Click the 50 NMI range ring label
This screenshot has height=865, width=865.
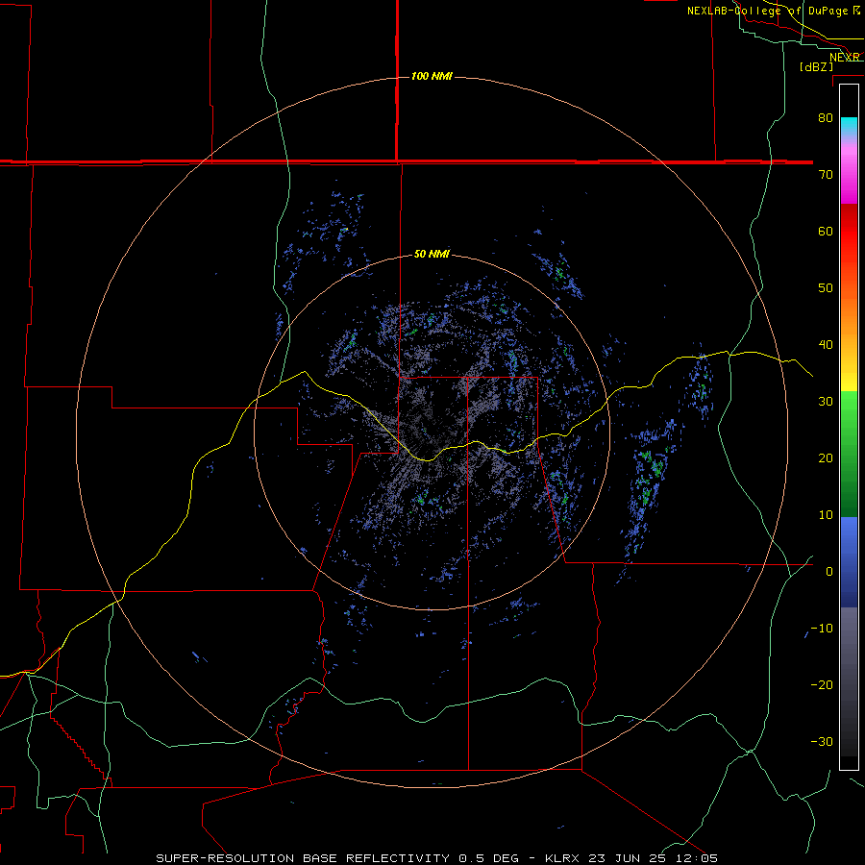(432, 255)
